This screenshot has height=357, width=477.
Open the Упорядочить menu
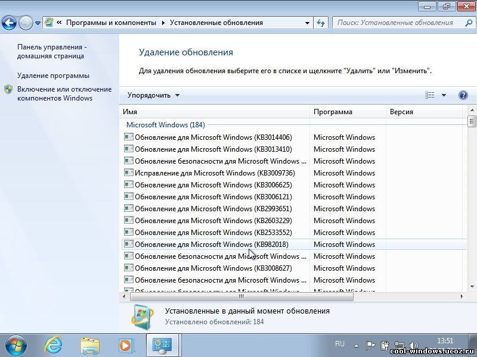point(154,95)
